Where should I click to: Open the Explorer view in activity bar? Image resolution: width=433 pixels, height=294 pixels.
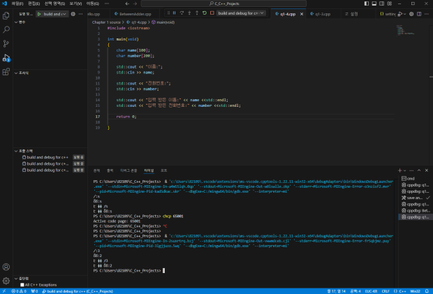click(x=6, y=16)
